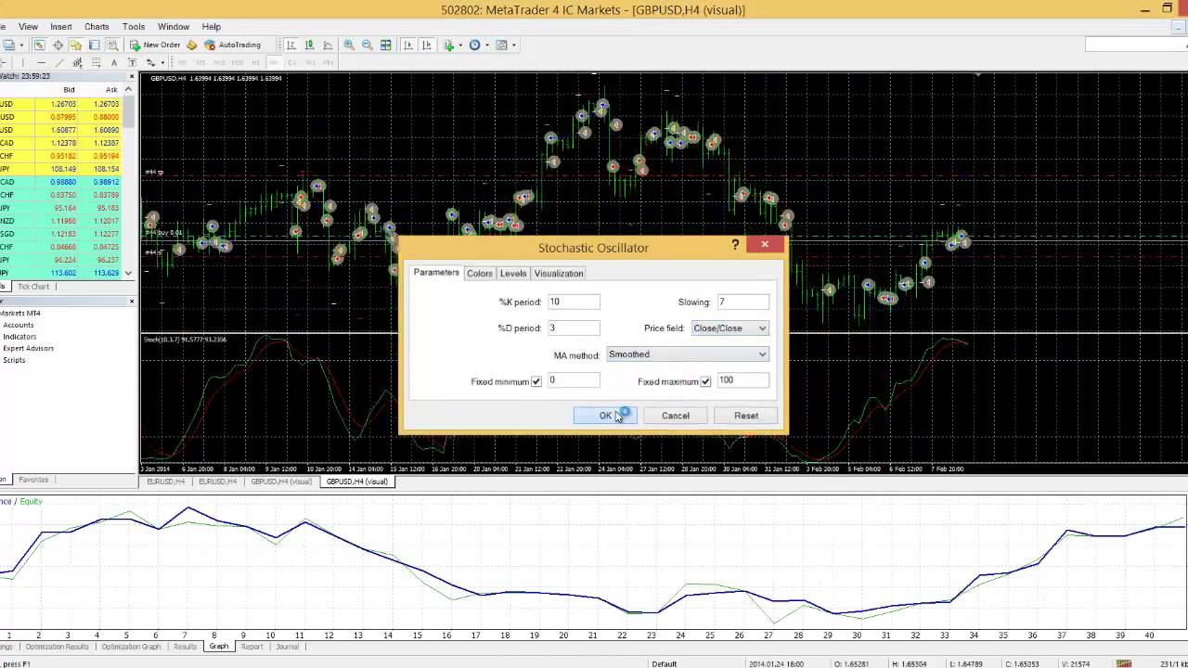
Task: Tile chart windows icon
Action: [386, 45]
